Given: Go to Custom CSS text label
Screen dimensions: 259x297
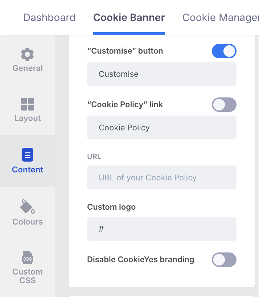Looking at the screenshot, I should tap(28, 276).
